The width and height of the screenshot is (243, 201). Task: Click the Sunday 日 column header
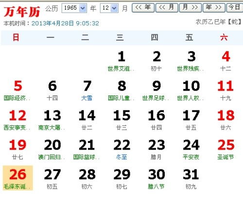(16, 37)
